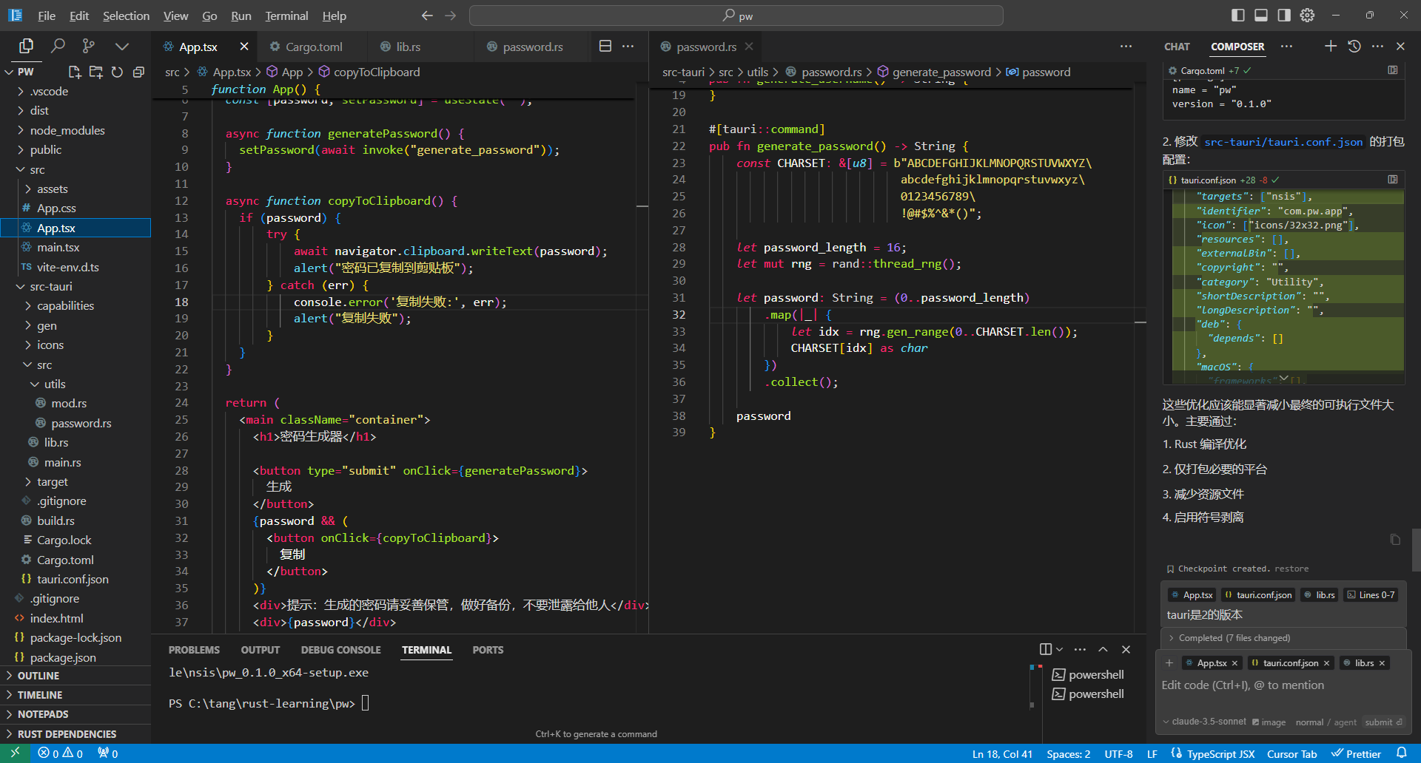
Task: Click the pw search command bar
Action: point(736,16)
